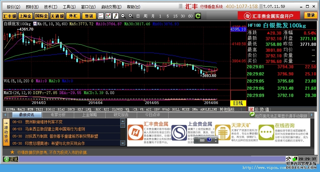This screenshot has height=172, width=320.
Task: Click the 外汇 button
Action: point(73,16)
